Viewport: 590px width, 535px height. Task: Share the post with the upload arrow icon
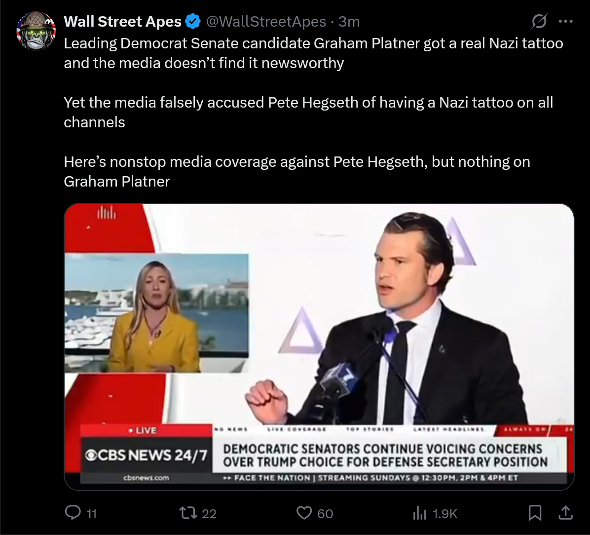point(565,513)
